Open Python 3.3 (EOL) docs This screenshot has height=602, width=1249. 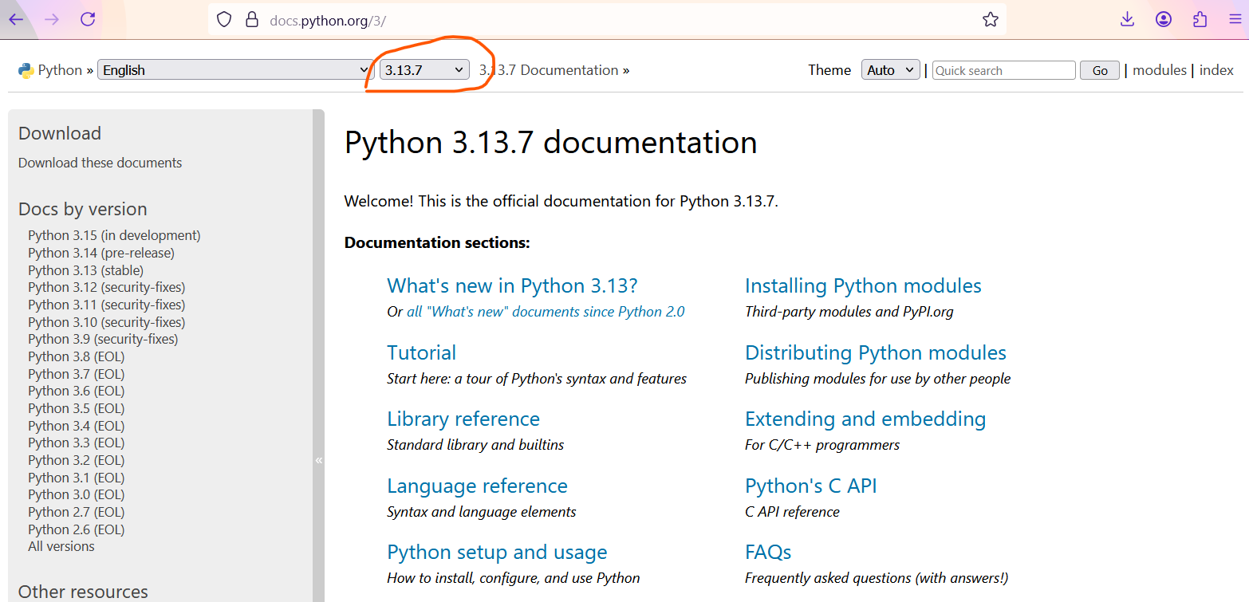coord(77,443)
